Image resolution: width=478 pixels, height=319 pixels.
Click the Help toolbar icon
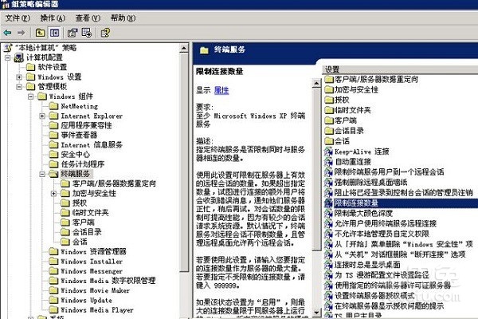pos(104,33)
